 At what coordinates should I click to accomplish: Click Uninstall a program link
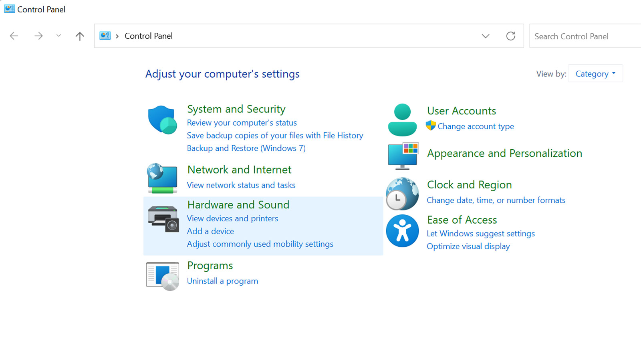pos(222,281)
